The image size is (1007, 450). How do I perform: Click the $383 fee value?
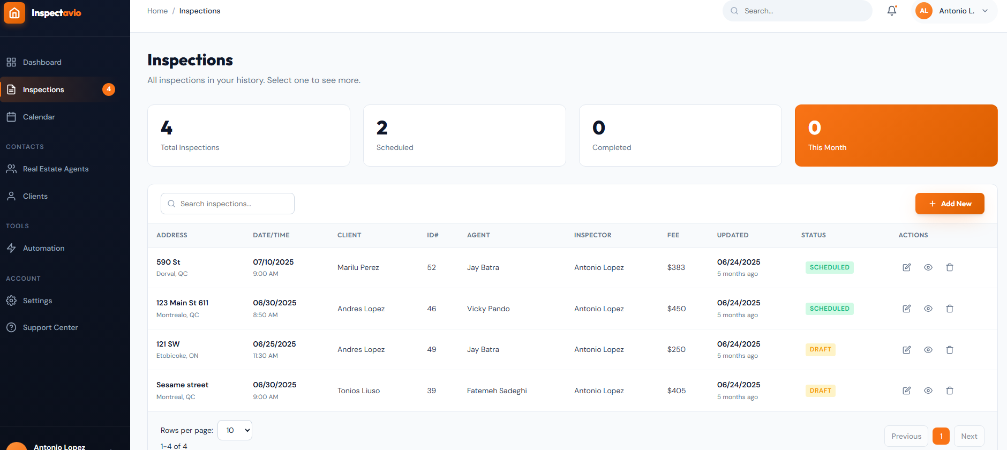(x=676, y=267)
